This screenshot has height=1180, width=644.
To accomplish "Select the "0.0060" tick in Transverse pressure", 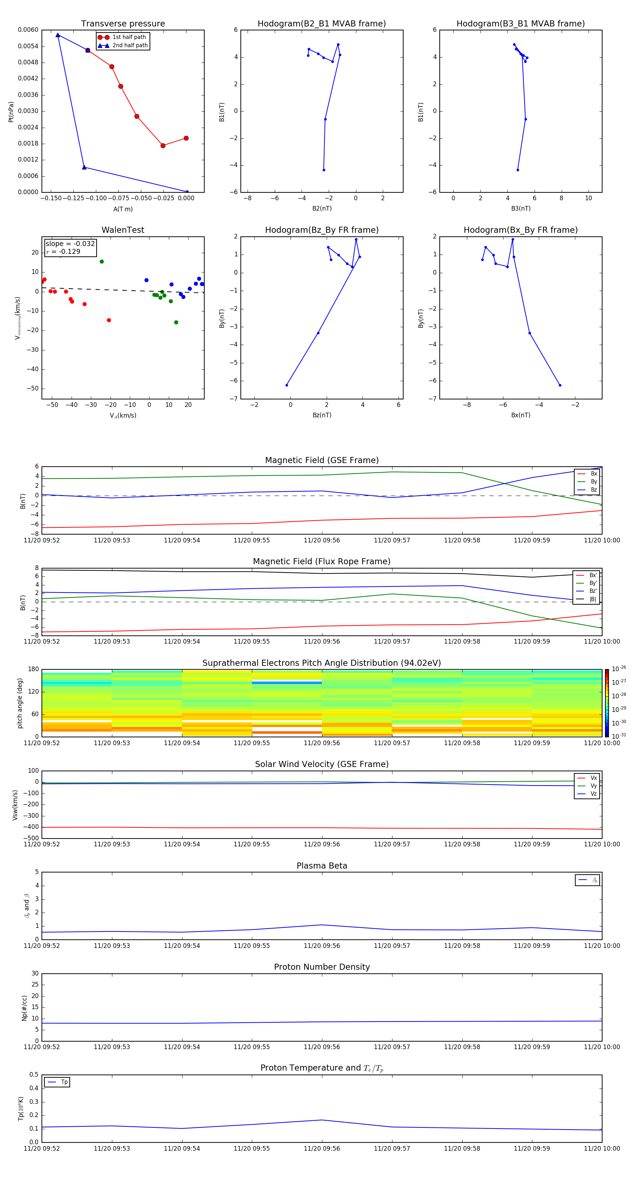I will coord(28,30).
